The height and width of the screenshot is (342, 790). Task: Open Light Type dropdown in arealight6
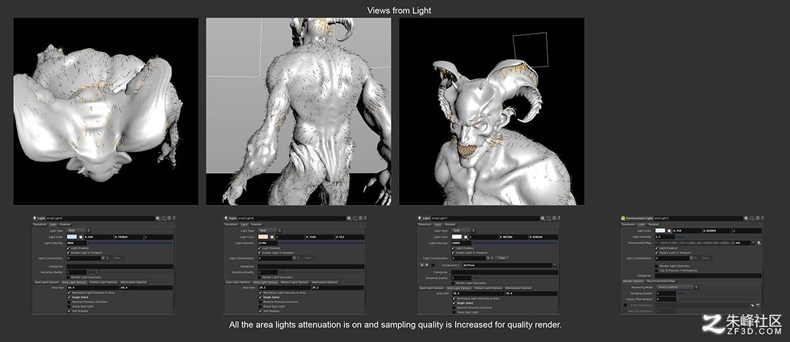pyautogui.click(x=271, y=231)
